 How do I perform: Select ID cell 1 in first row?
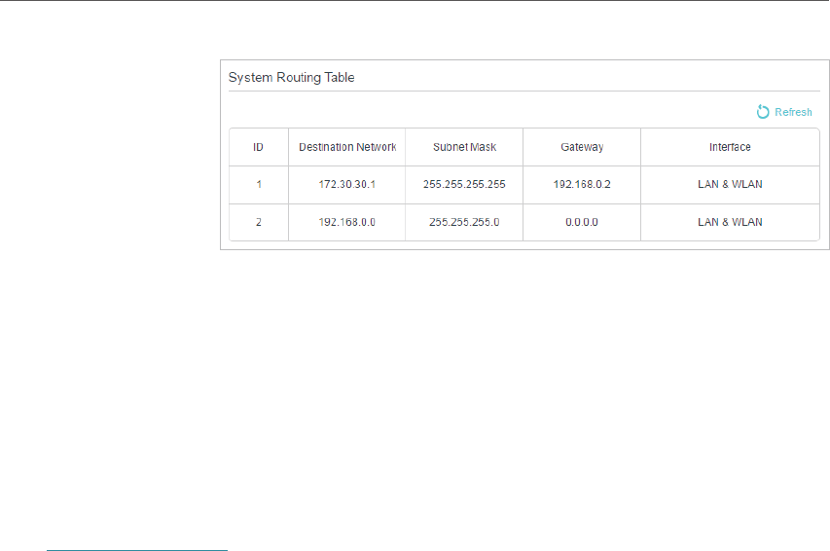[x=258, y=185]
